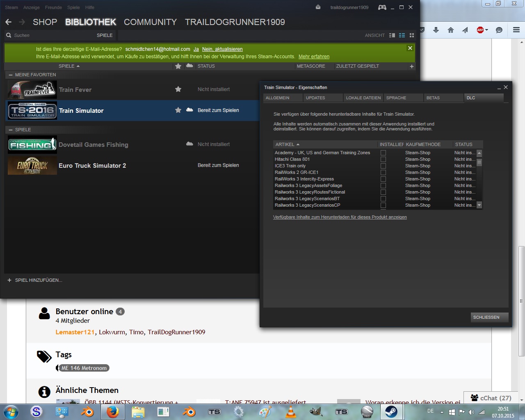This screenshot has height=420, width=525.
Task: Open the file explorer folder taskbar icon
Action: (x=138, y=412)
